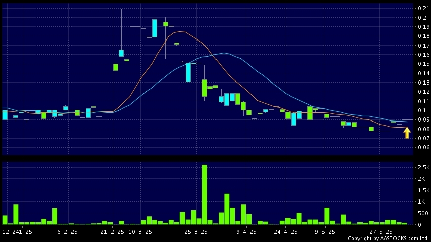
Task: Click the 6-2-25 date label
Action: pyautogui.click(x=67, y=232)
